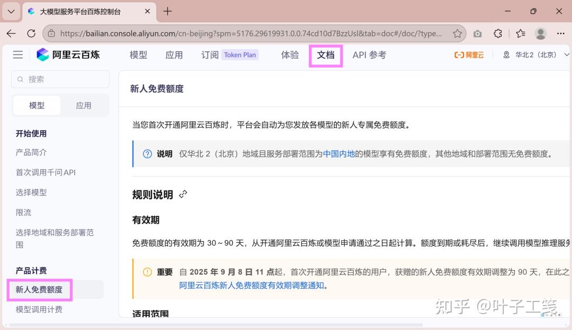The width and height of the screenshot is (572, 330).
Task: Minimize the browser window
Action: click(x=507, y=11)
